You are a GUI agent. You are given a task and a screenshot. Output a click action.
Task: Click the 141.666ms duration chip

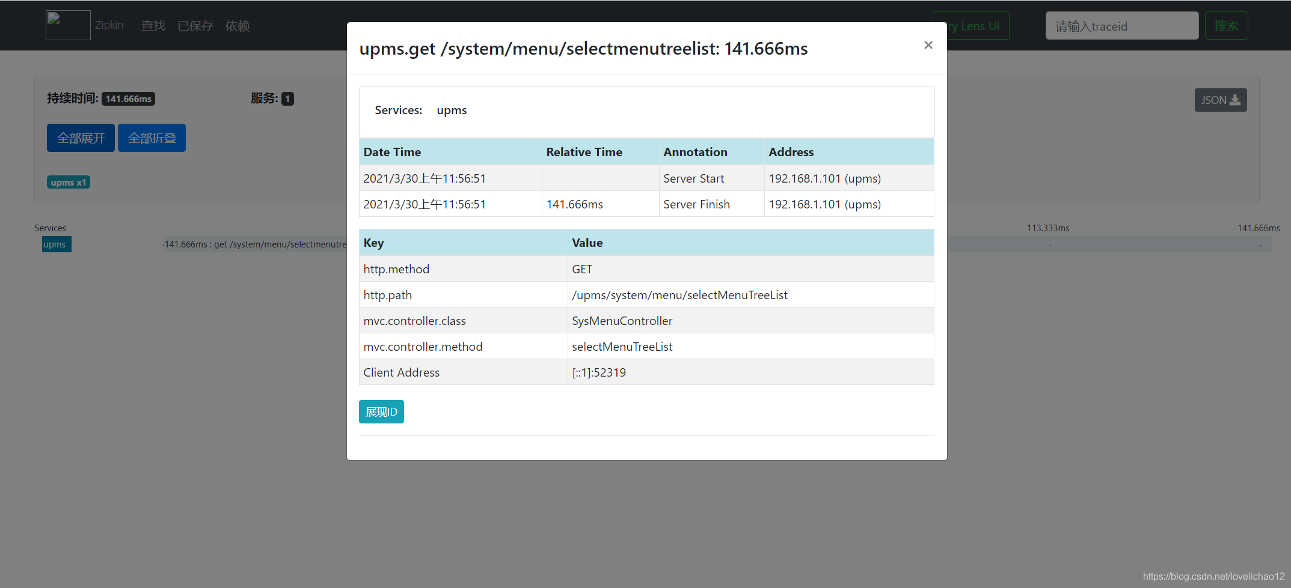pyautogui.click(x=128, y=99)
